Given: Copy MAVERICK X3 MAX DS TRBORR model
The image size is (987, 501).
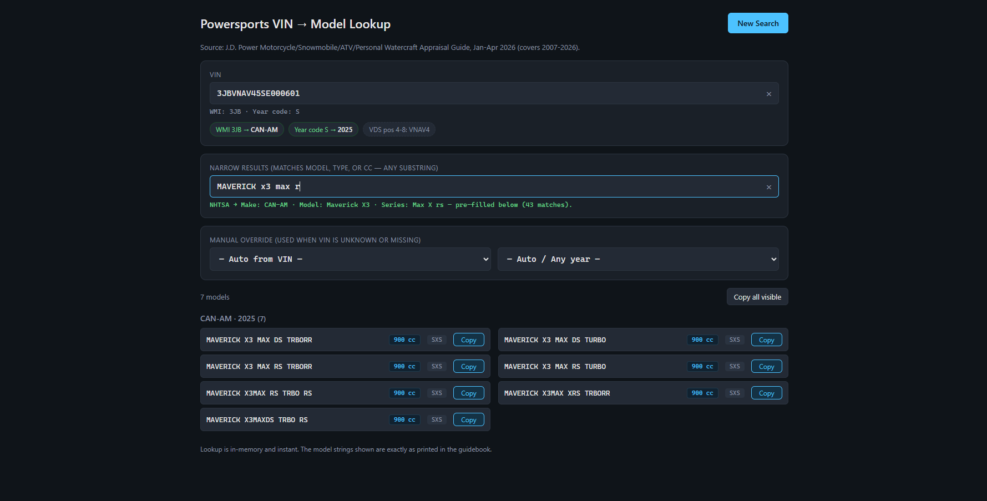Looking at the screenshot, I should pyautogui.click(x=468, y=340).
